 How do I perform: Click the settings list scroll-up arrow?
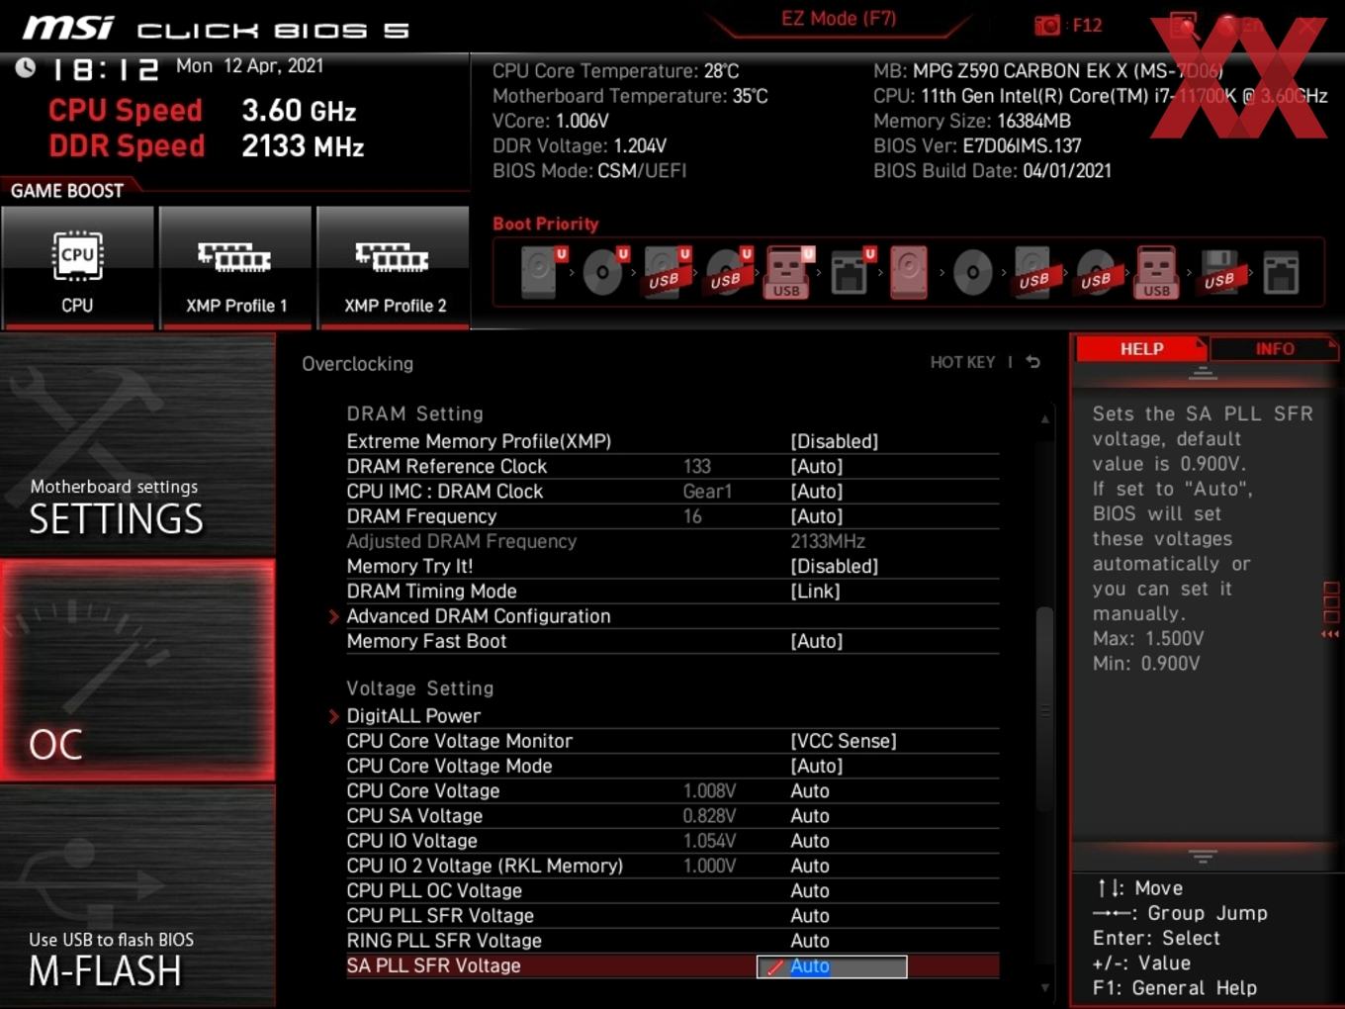(1044, 419)
